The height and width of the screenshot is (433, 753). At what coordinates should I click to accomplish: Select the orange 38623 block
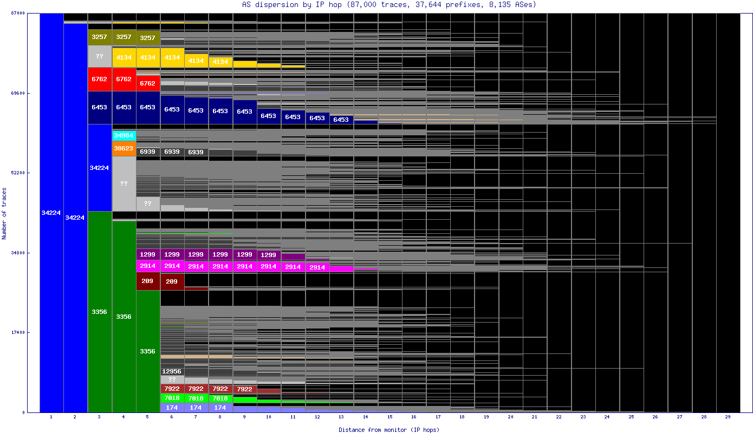tap(124, 148)
